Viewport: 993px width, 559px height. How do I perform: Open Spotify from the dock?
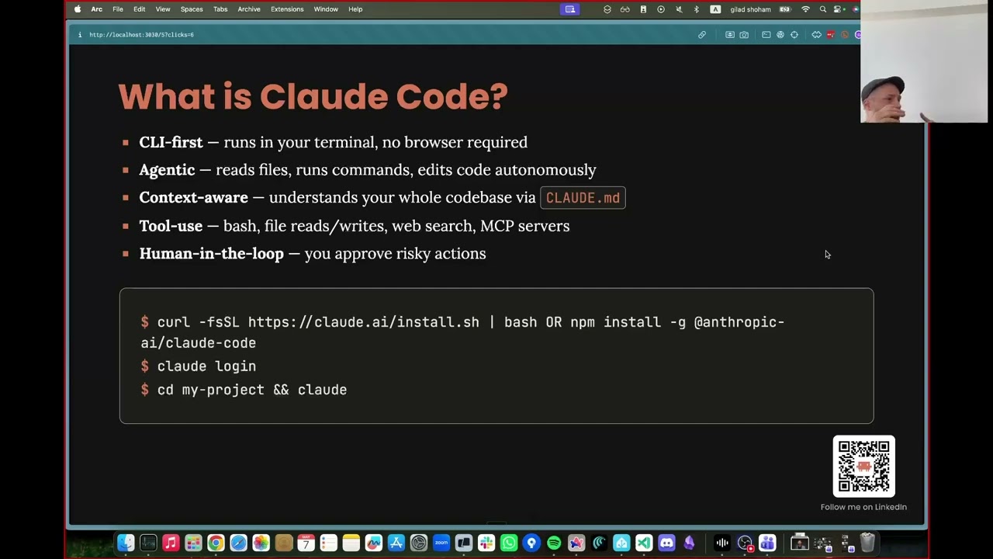pyautogui.click(x=554, y=543)
